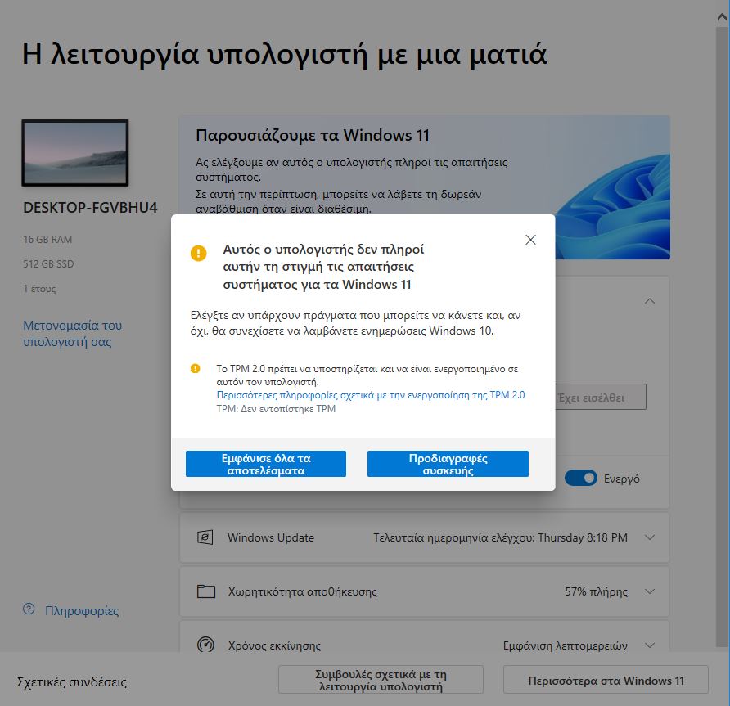Open Μετονομασία του υπολογιστή σας link
The width and height of the screenshot is (730, 706).
[x=73, y=334]
